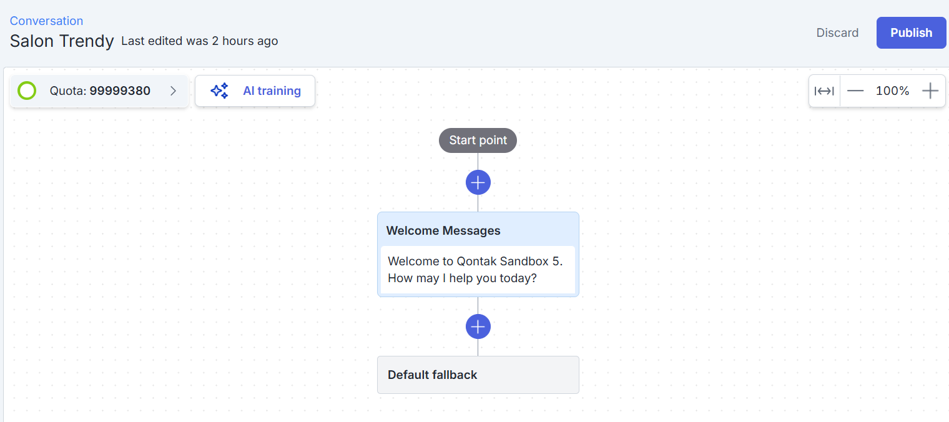Expand the Quota chevron arrow

[174, 91]
